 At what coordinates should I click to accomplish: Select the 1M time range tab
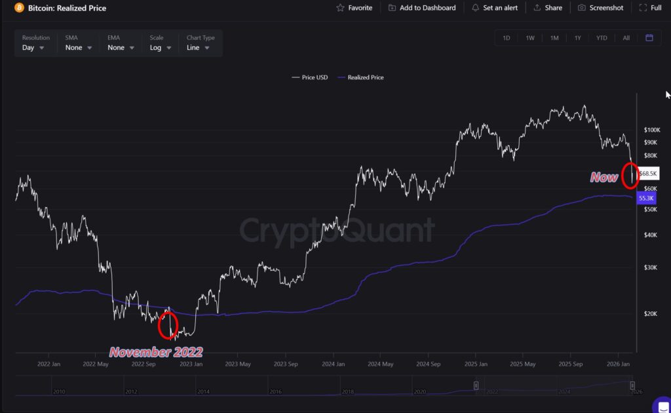click(x=554, y=38)
